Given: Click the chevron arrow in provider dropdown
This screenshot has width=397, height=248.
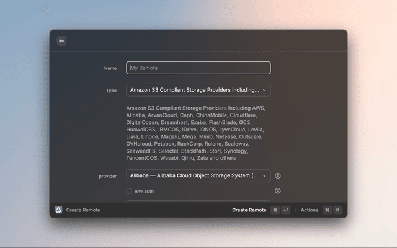Looking at the screenshot, I should pos(265,176).
